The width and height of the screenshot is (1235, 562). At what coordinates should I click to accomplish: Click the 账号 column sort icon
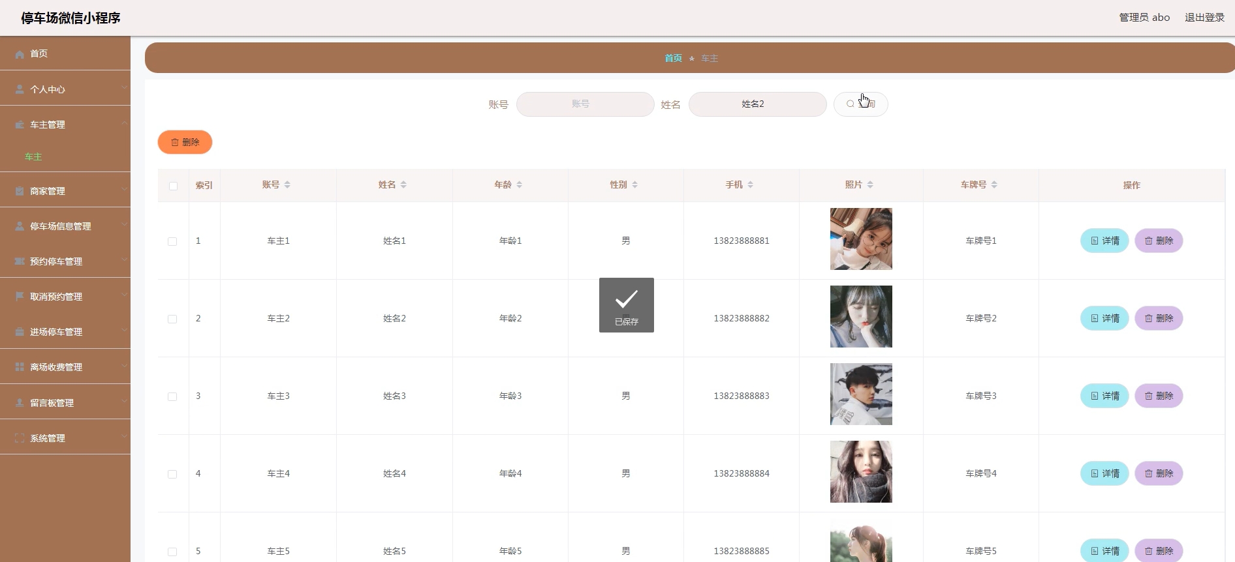[287, 185]
